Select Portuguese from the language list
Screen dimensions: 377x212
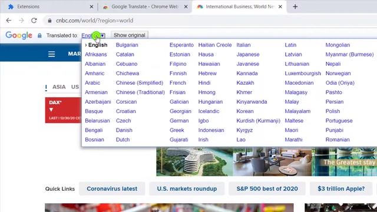pyautogui.click(x=339, y=121)
